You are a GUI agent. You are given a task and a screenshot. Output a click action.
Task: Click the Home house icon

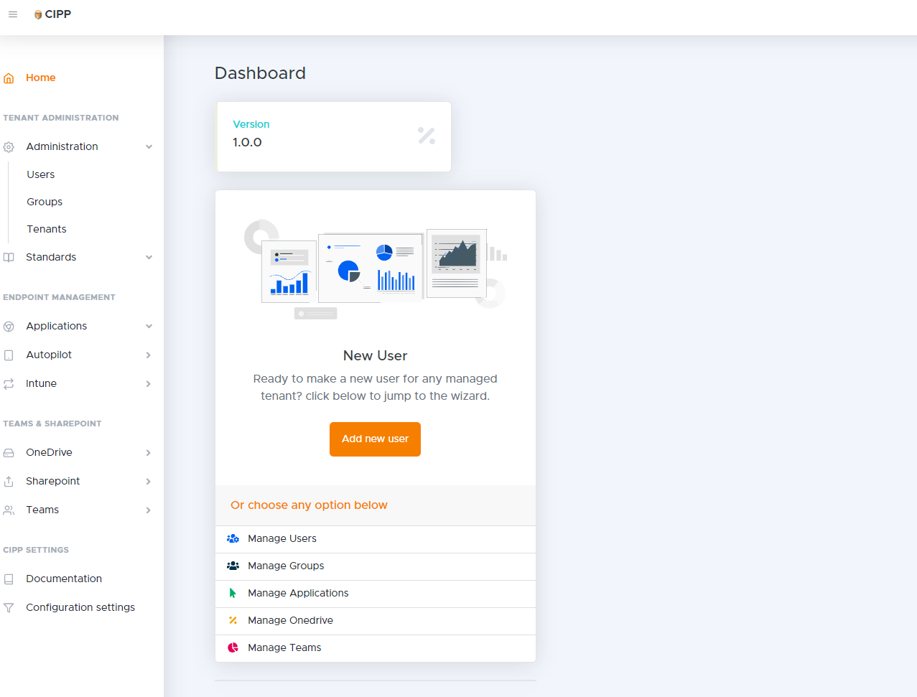coord(9,78)
